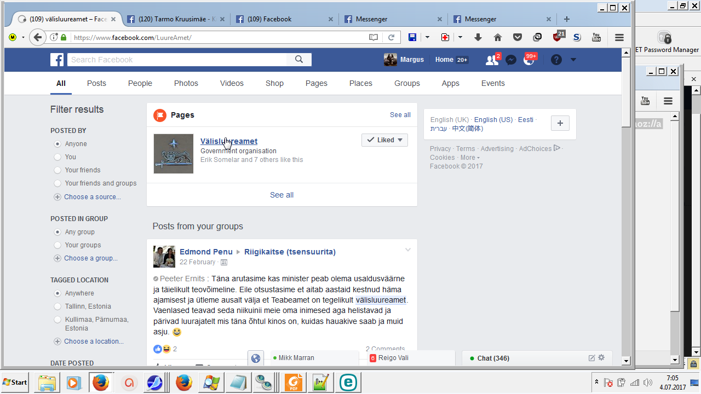
Task: Select Your friends radio option
Action: click(58, 170)
